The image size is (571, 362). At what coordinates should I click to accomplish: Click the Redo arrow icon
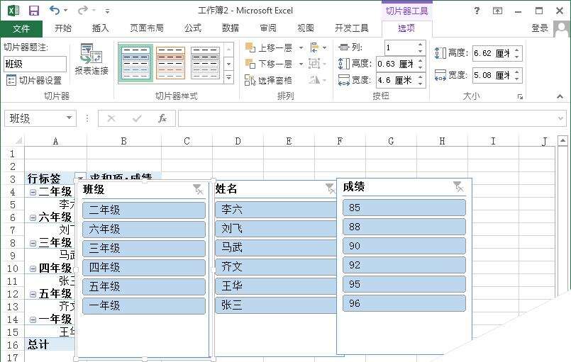[83, 11]
